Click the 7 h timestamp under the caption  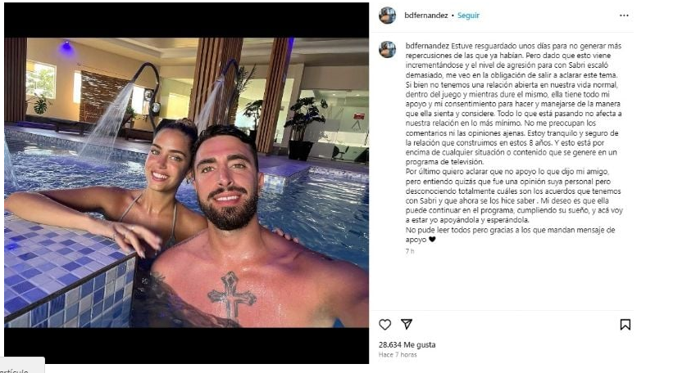point(410,251)
